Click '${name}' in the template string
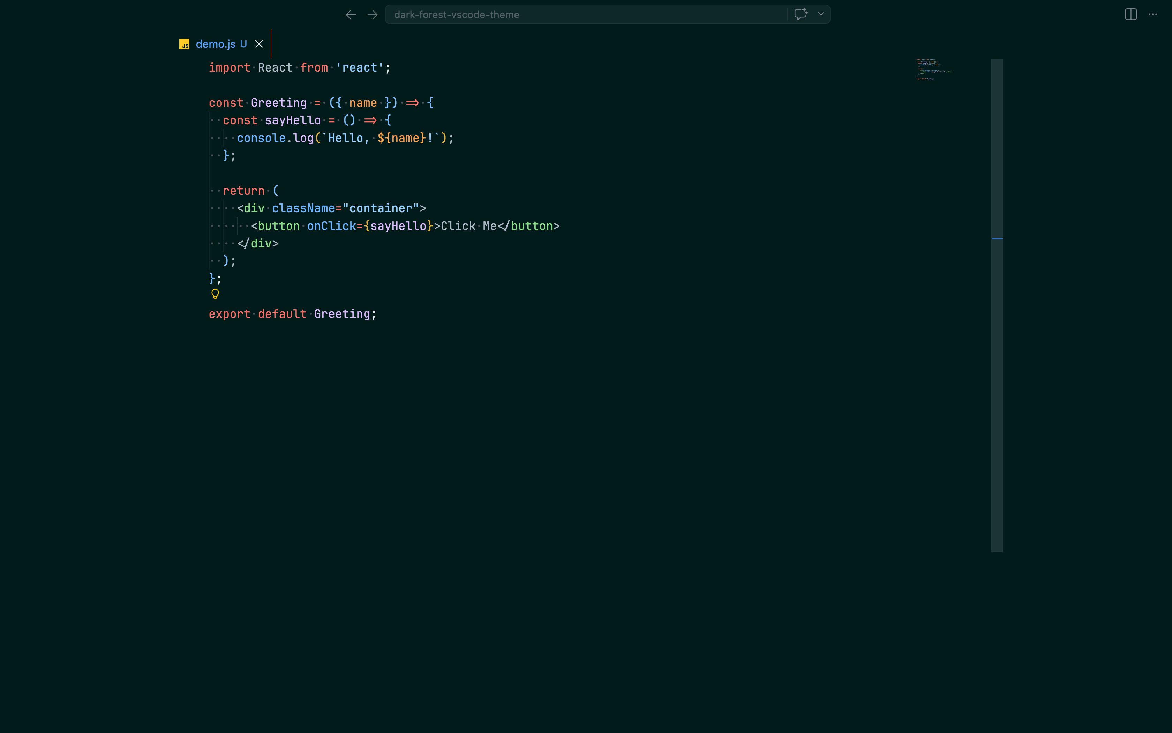The image size is (1172, 733). [402, 138]
